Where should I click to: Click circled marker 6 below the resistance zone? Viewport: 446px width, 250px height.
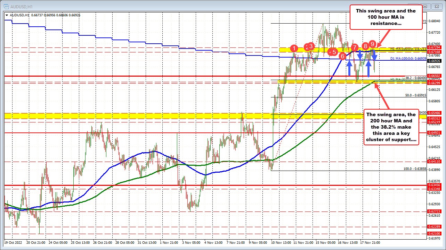(x=342, y=55)
